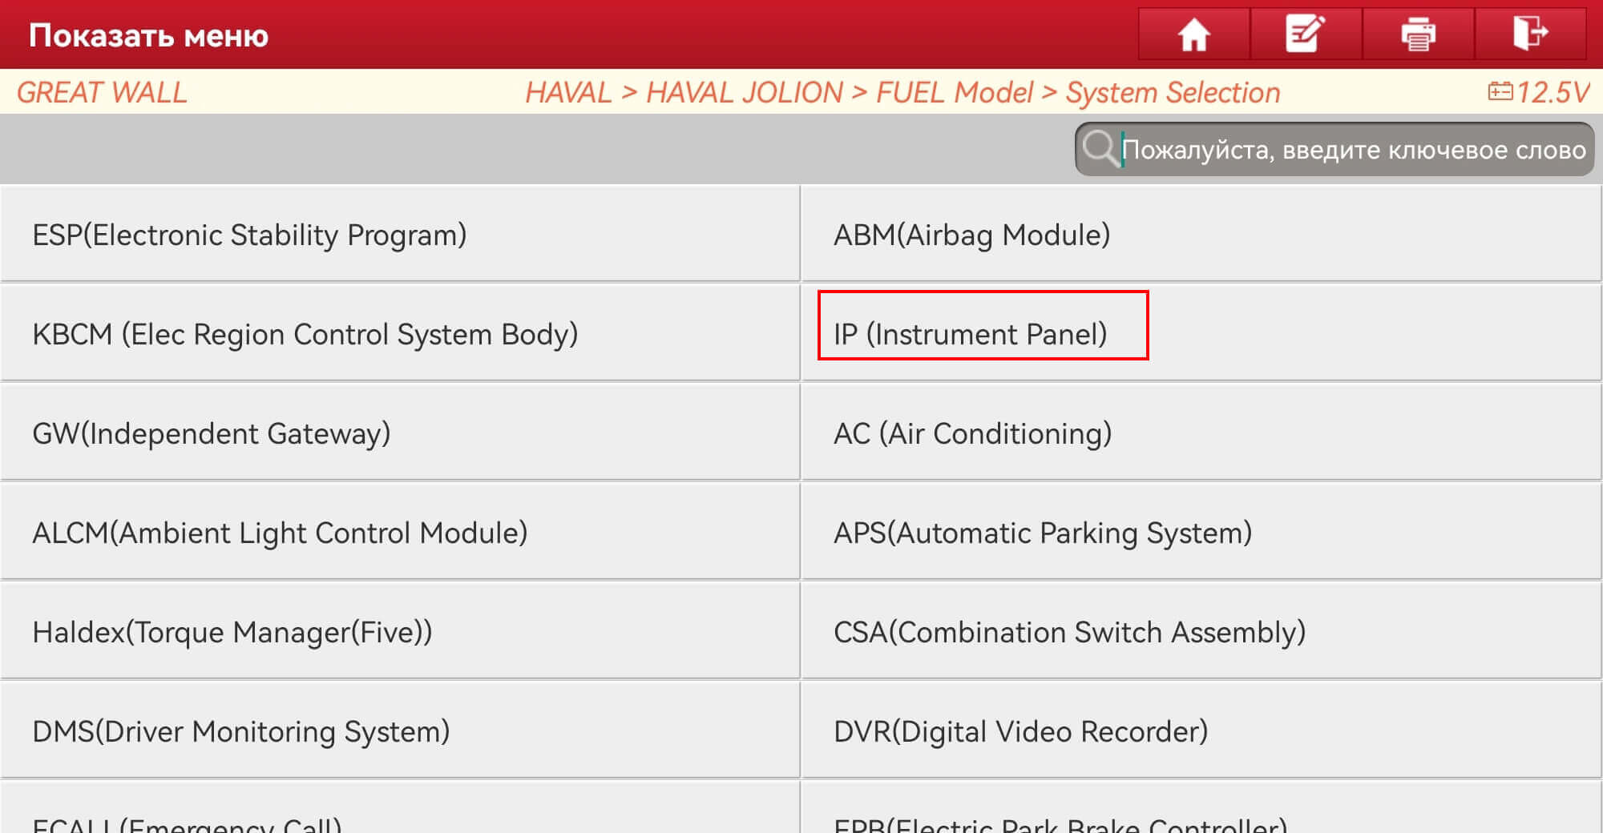Choose AC (Air Conditioning) system
The height and width of the screenshot is (833, 1603).
1201,433
